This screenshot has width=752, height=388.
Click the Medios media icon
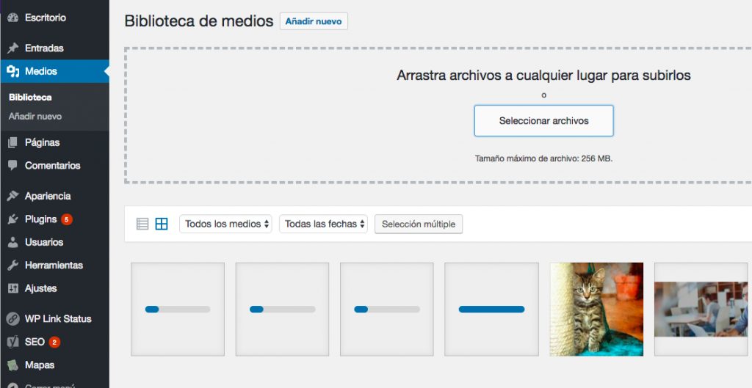pyautogui.click(x=13, y=71)
